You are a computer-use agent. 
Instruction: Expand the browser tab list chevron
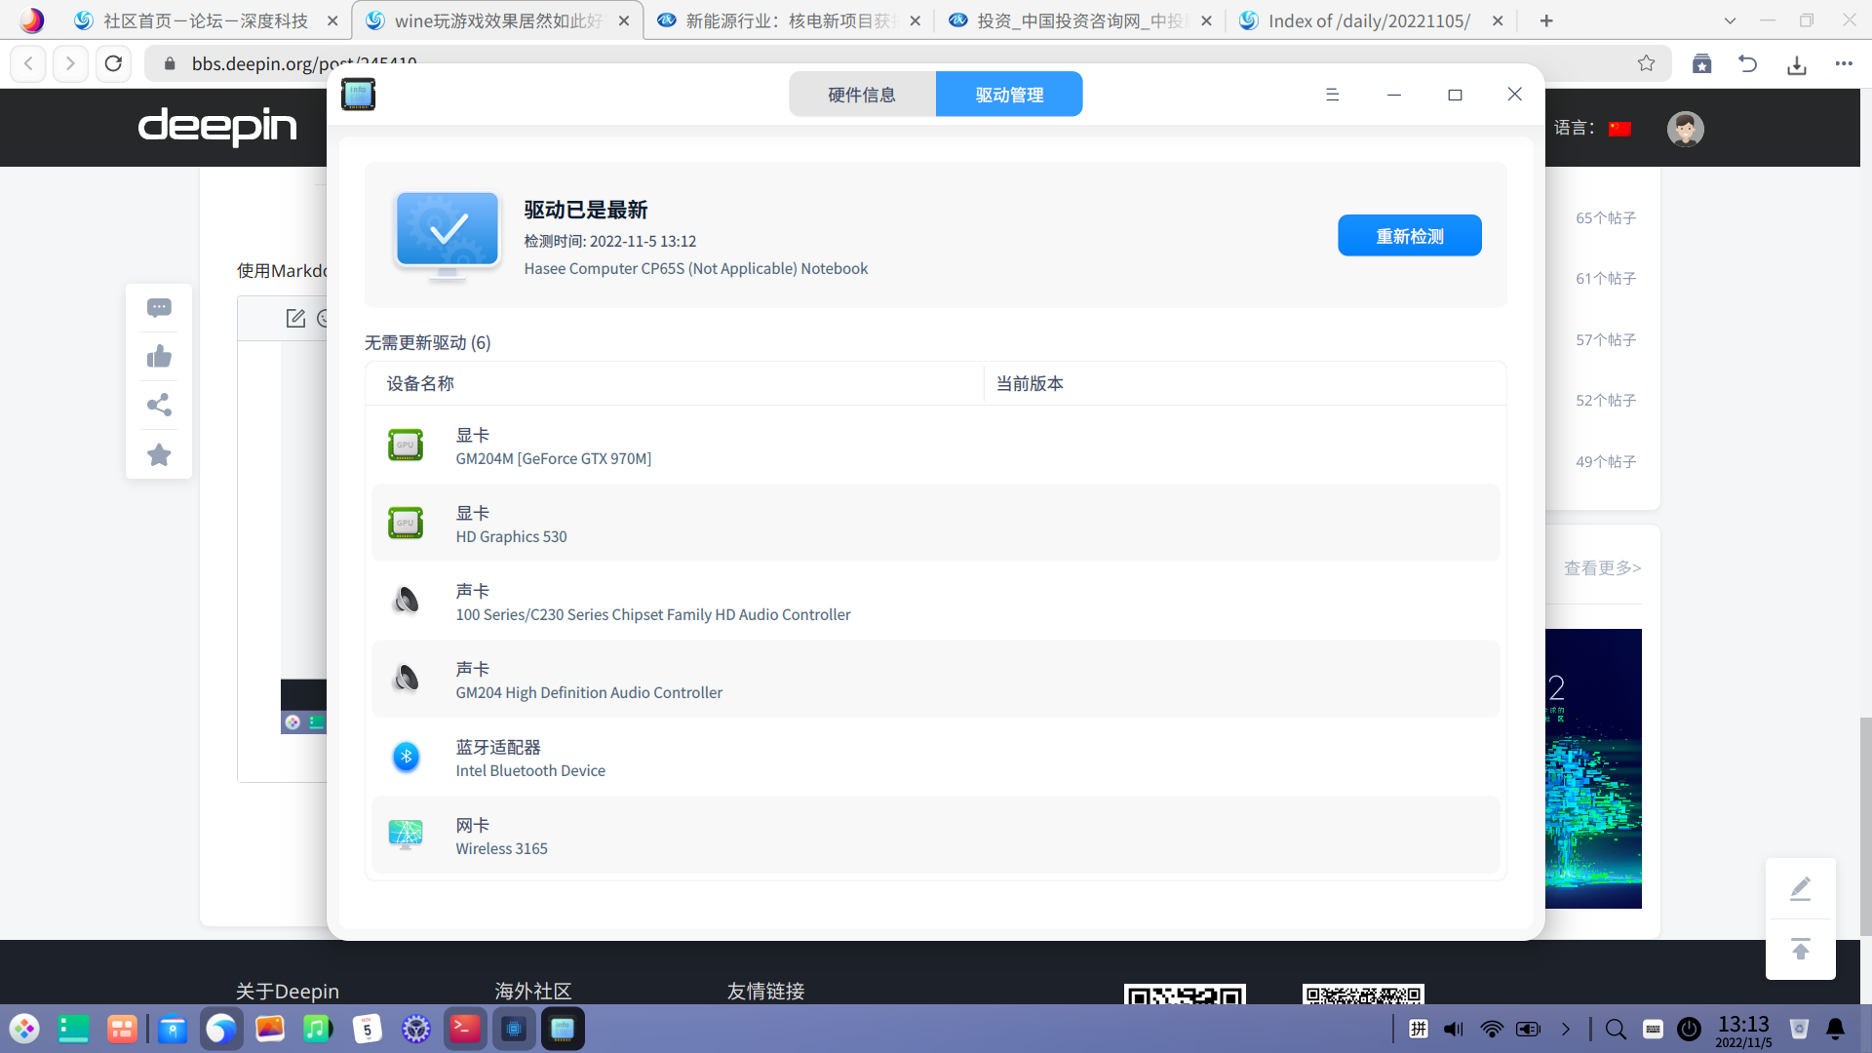click(x=1730, y=20)
